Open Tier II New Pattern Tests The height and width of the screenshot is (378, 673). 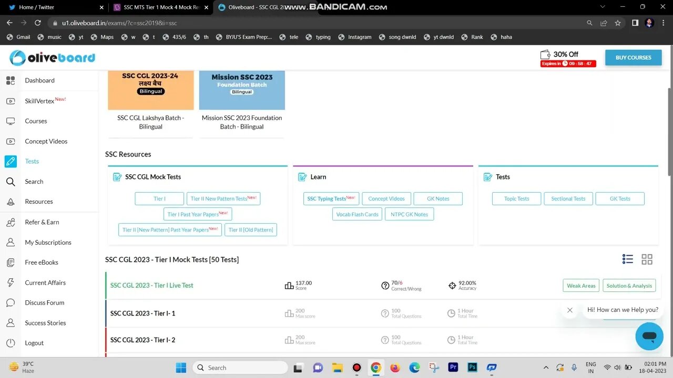coord(223,198)
